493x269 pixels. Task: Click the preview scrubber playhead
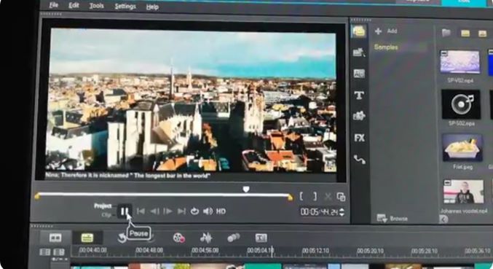pyautogui.click(x=246, y=189)
